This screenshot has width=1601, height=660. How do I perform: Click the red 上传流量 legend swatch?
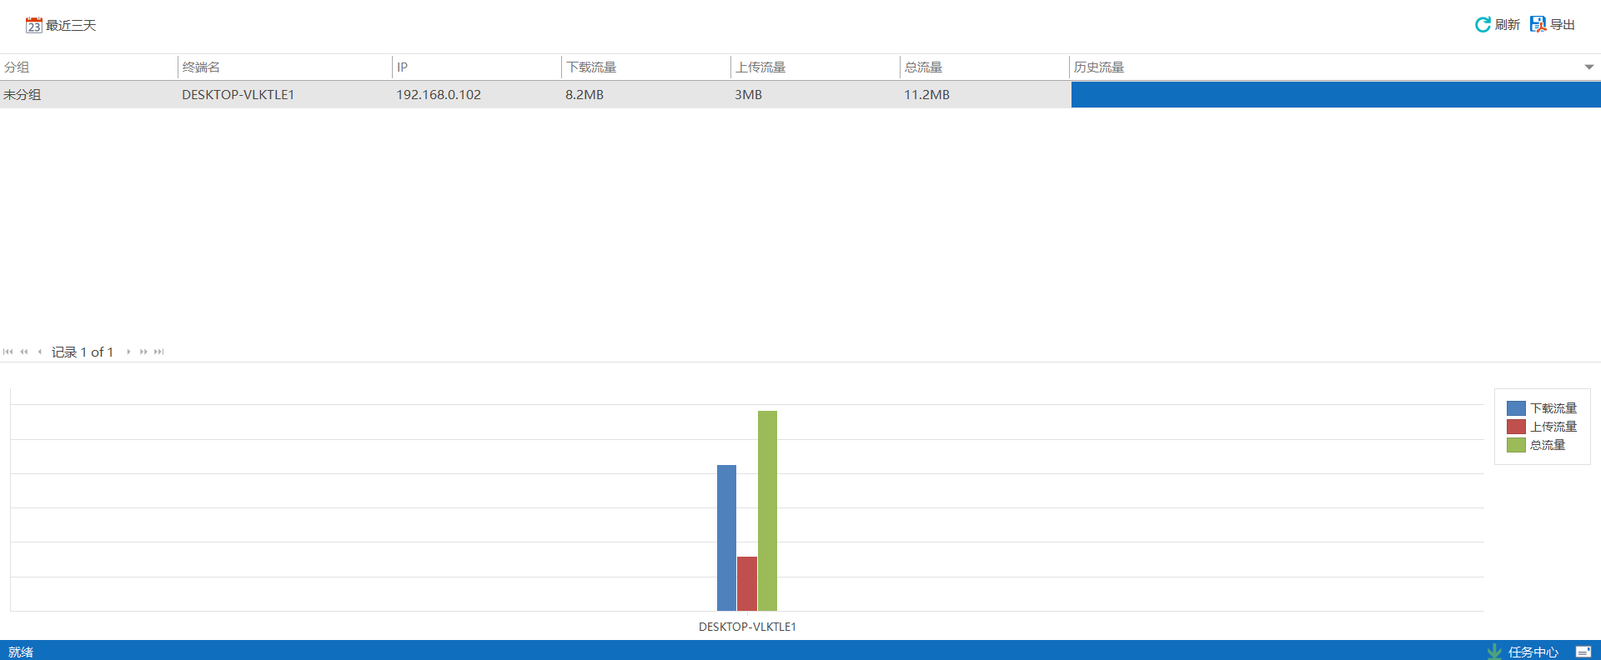[x=1516, y=427]
